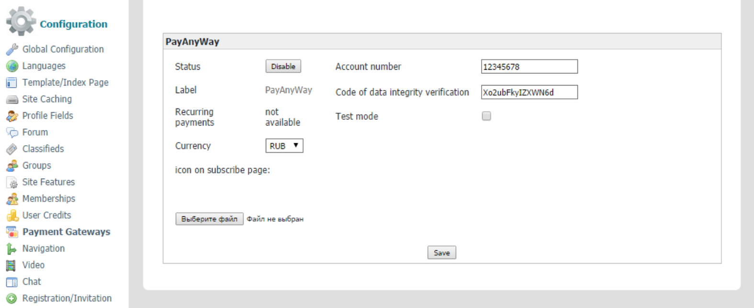
Task: Click the Payment Gateways card icon
Action: (x=12, y=232)
